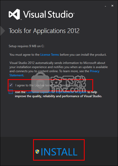Screen dimensions: 118x166
Task: Click the 'Tools for Applications 2012' heading
Action: 44,31
